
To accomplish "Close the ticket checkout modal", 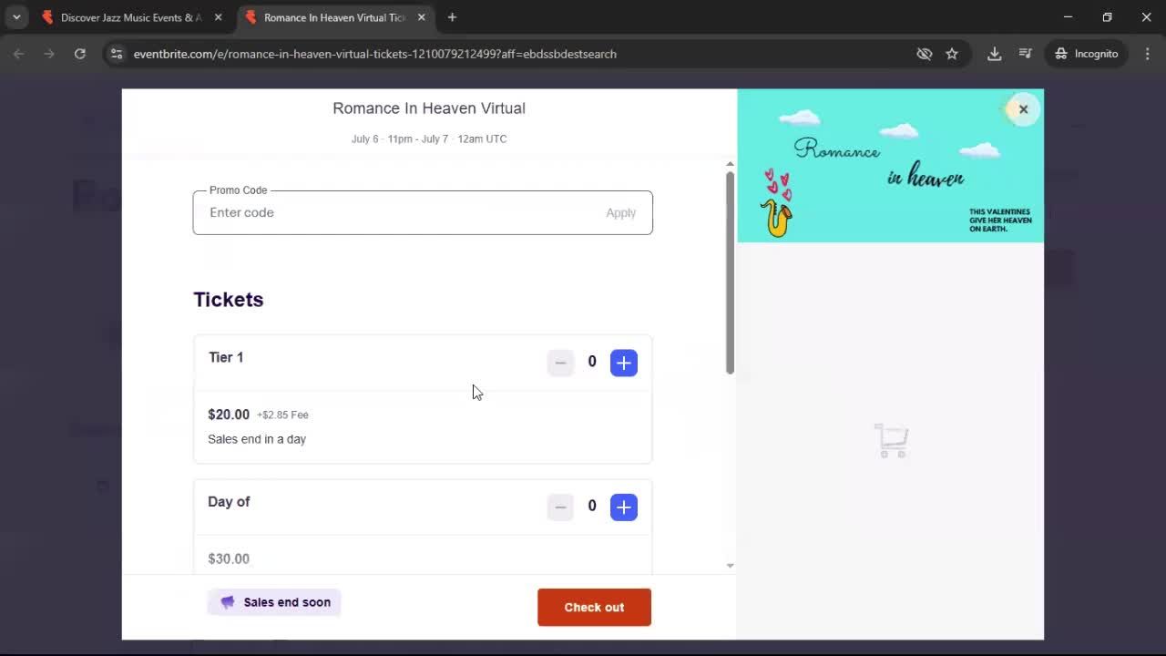I will pos(1023,109).
